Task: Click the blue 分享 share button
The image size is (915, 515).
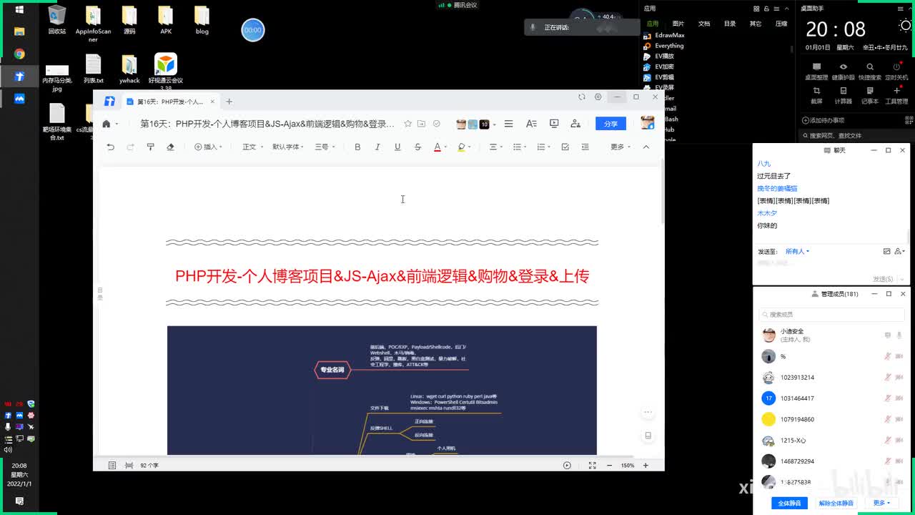Action: [610, 124]
